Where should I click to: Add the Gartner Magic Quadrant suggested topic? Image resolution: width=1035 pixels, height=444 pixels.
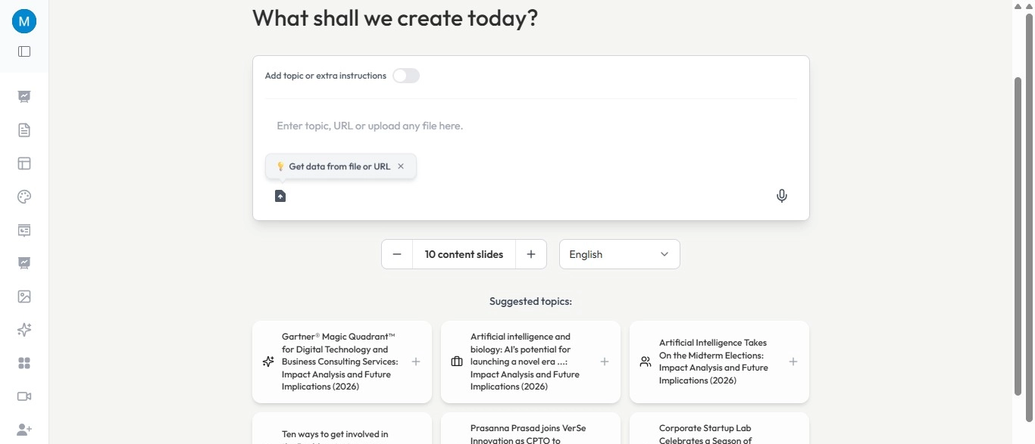[416, 362]
